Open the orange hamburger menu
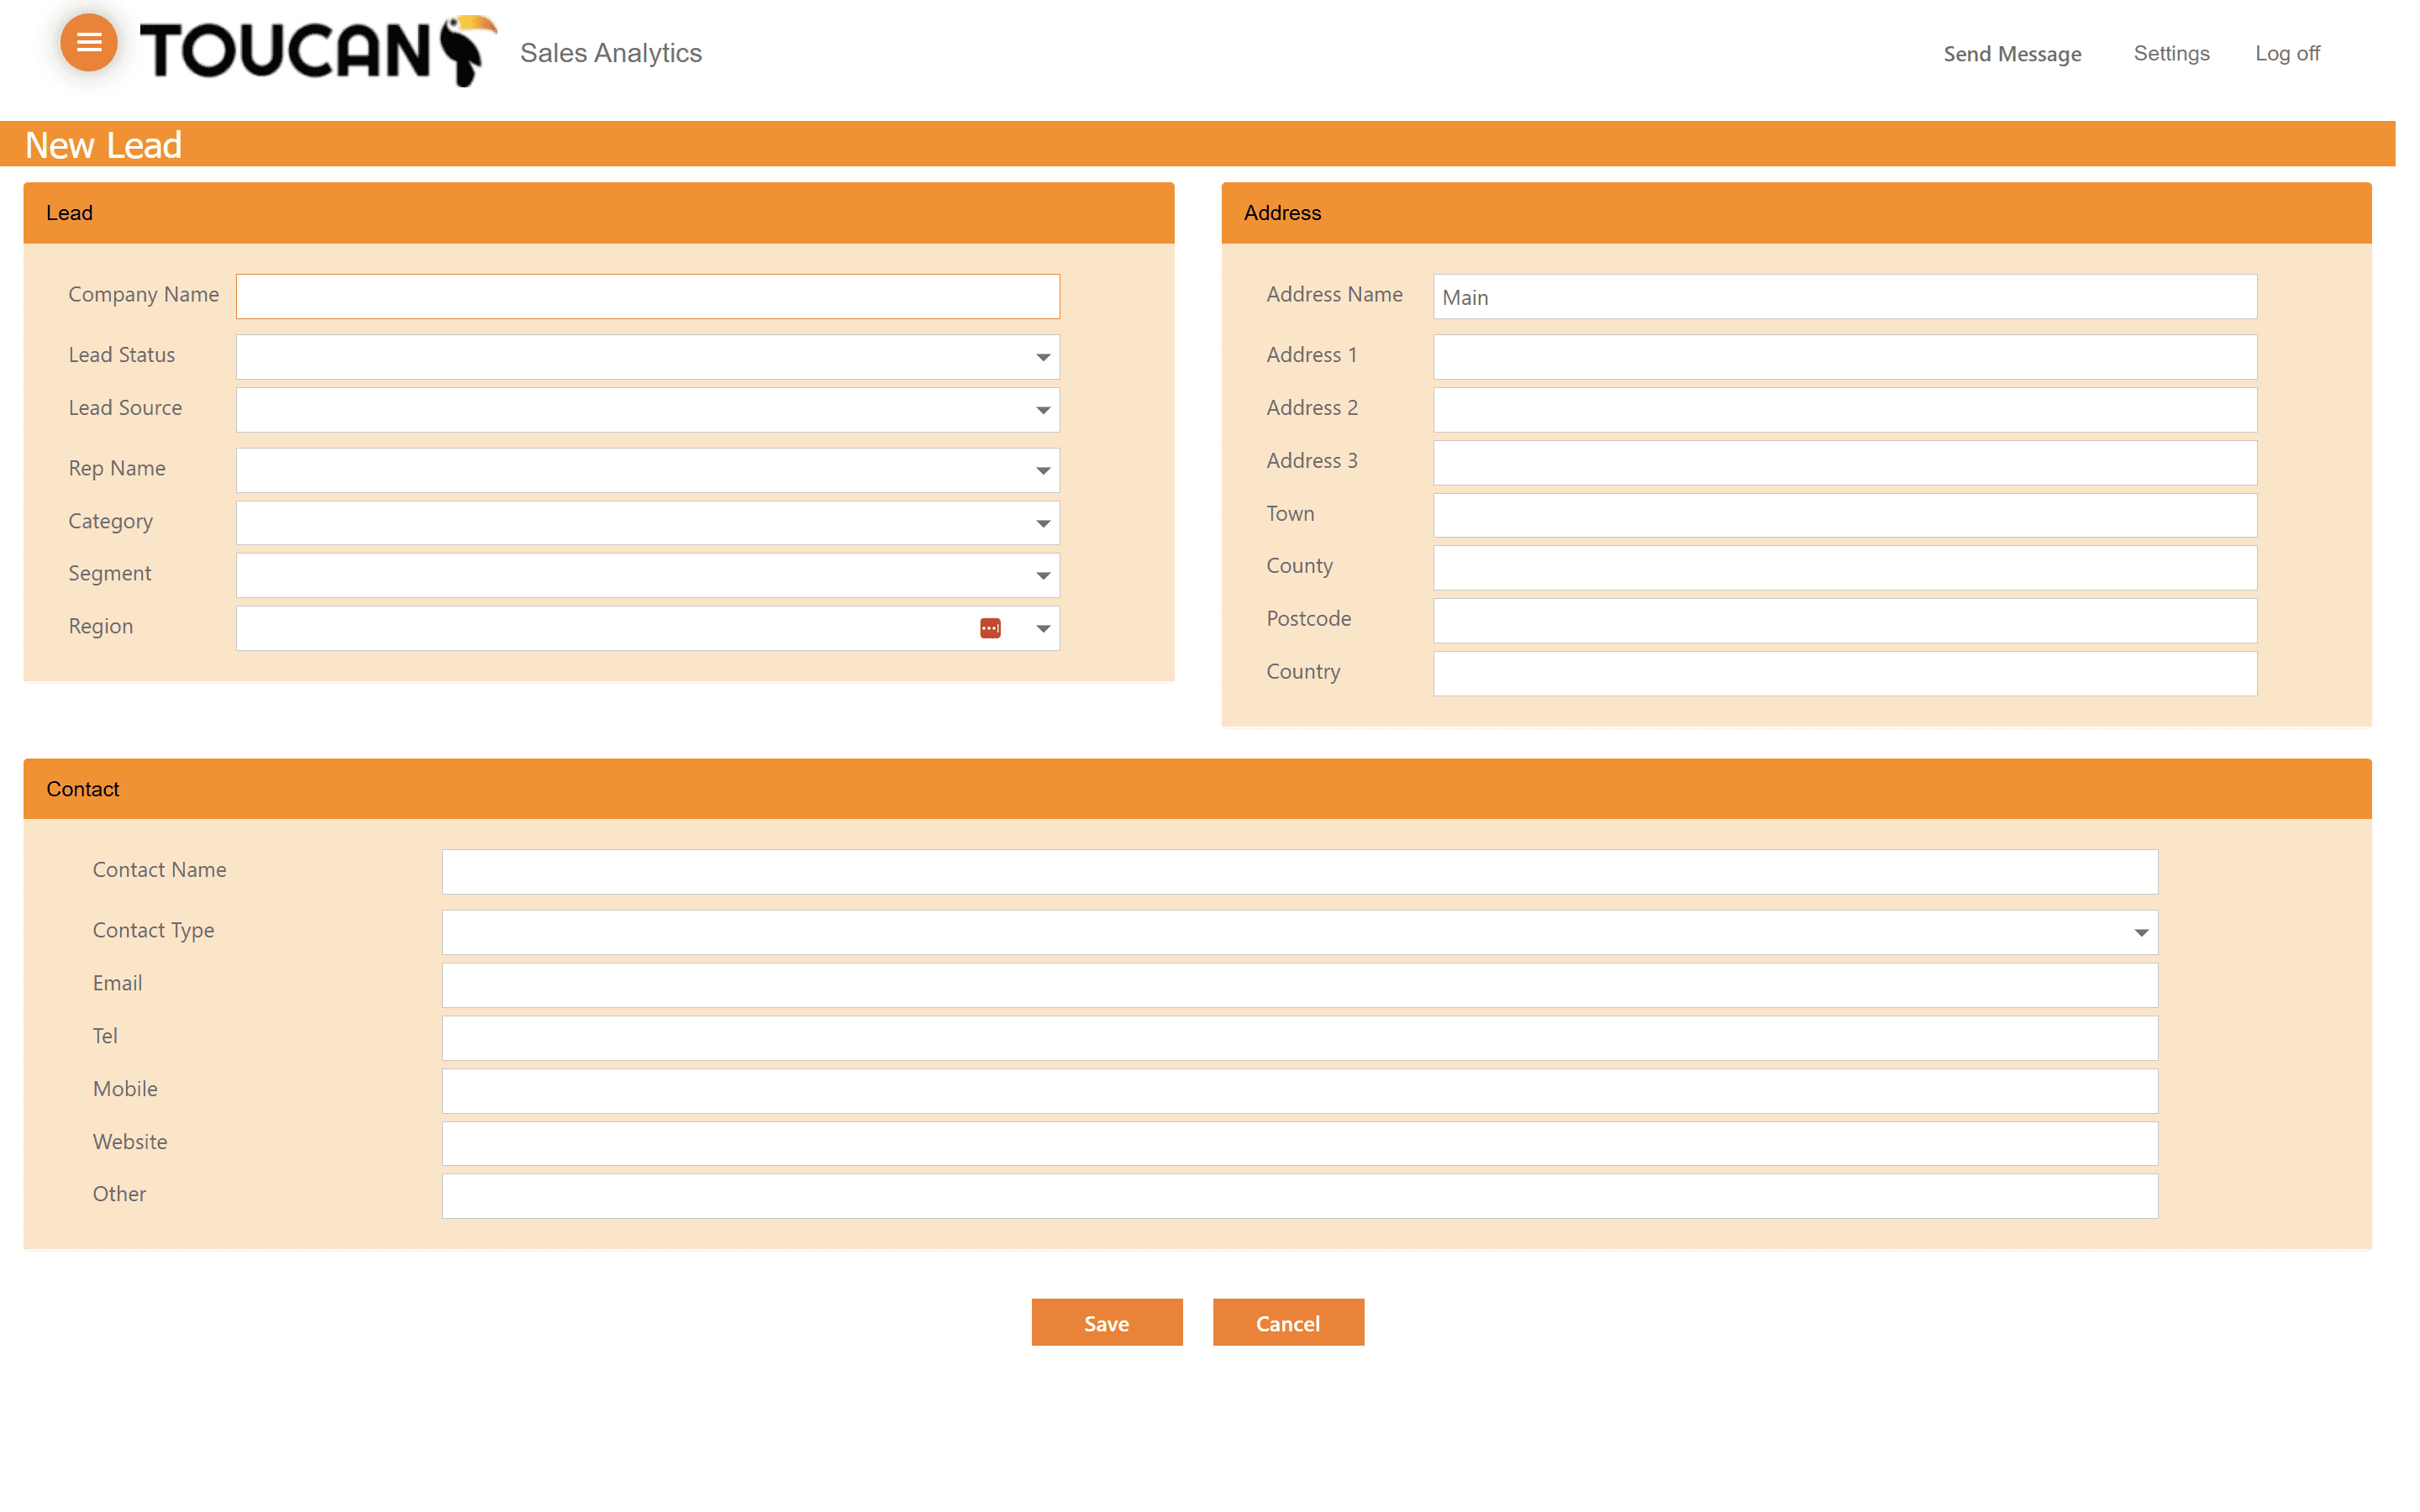 (89, 42)
